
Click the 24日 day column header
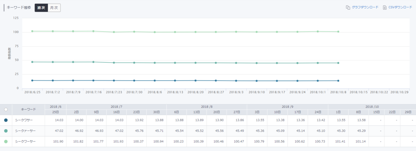(318, 112)
